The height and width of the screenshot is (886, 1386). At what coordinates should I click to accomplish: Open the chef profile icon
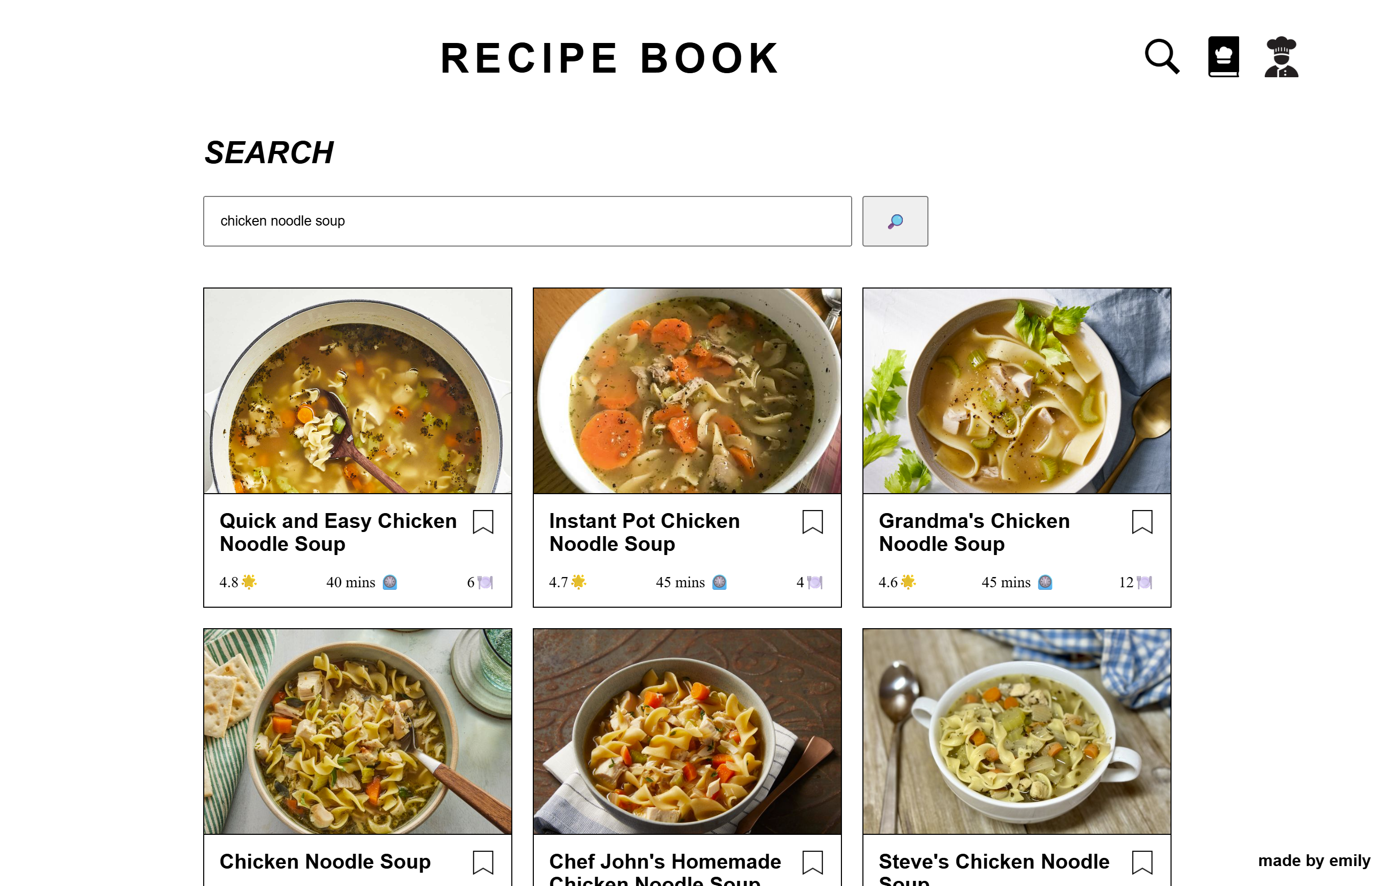click(1281, 56)
